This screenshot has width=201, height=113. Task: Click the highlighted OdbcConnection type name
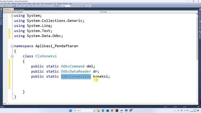point(76,77)
